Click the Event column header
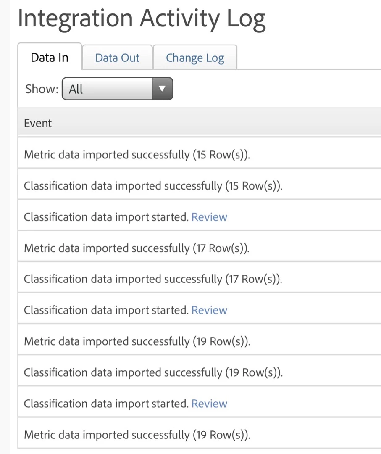The width and height of the screenshot is (381, 454). [x=38, y=123]
